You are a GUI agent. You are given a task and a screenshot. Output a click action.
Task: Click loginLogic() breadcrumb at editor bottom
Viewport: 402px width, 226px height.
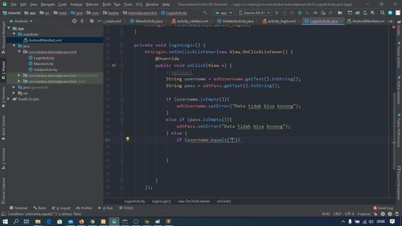coord(161,202)
